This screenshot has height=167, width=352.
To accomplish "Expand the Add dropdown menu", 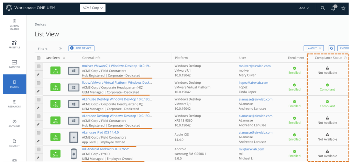I will 304,8.
